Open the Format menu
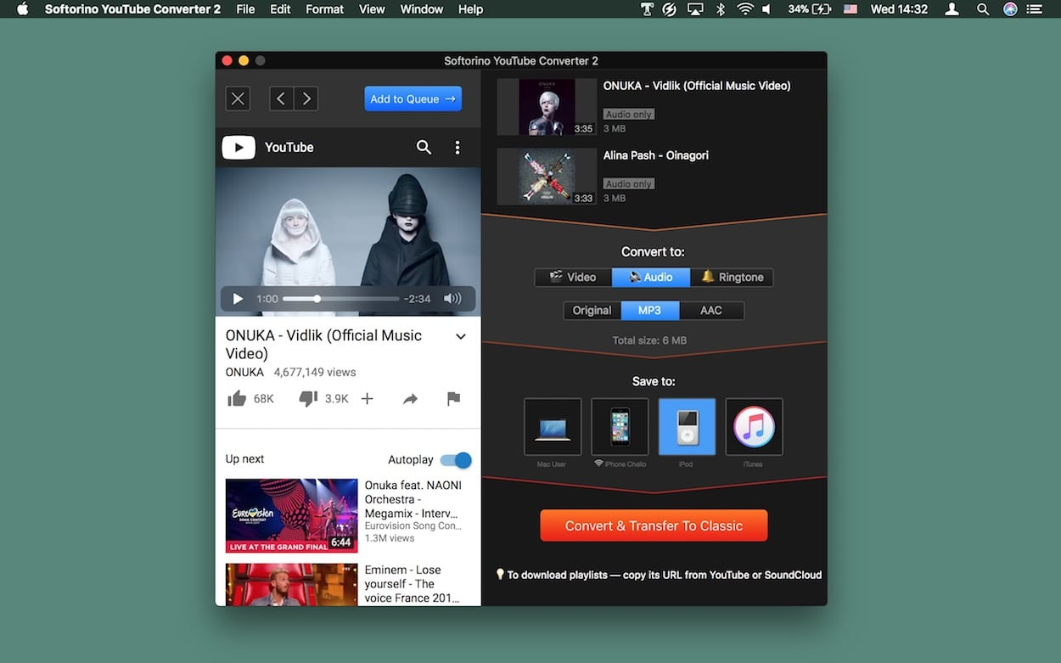The height and width of the screenshot is (663, 1061). click(324, 9)
